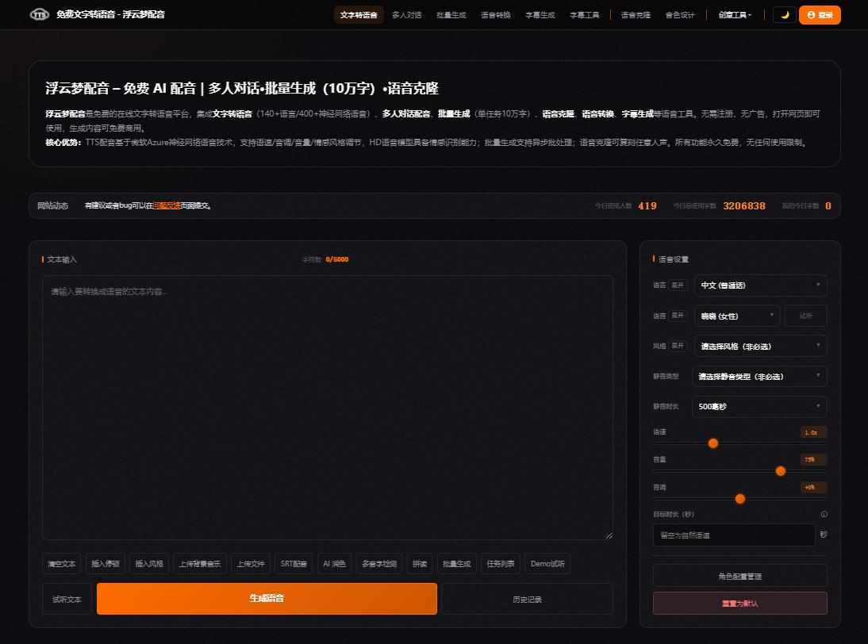This screenshot has height=644, width=868.
Task: Open the 500毫秒 silence duration dropdown
Action: pyautogui.click(x=759, y=407)
